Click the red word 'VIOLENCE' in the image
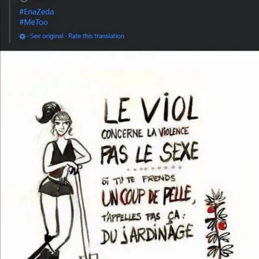 pos(174,132)
